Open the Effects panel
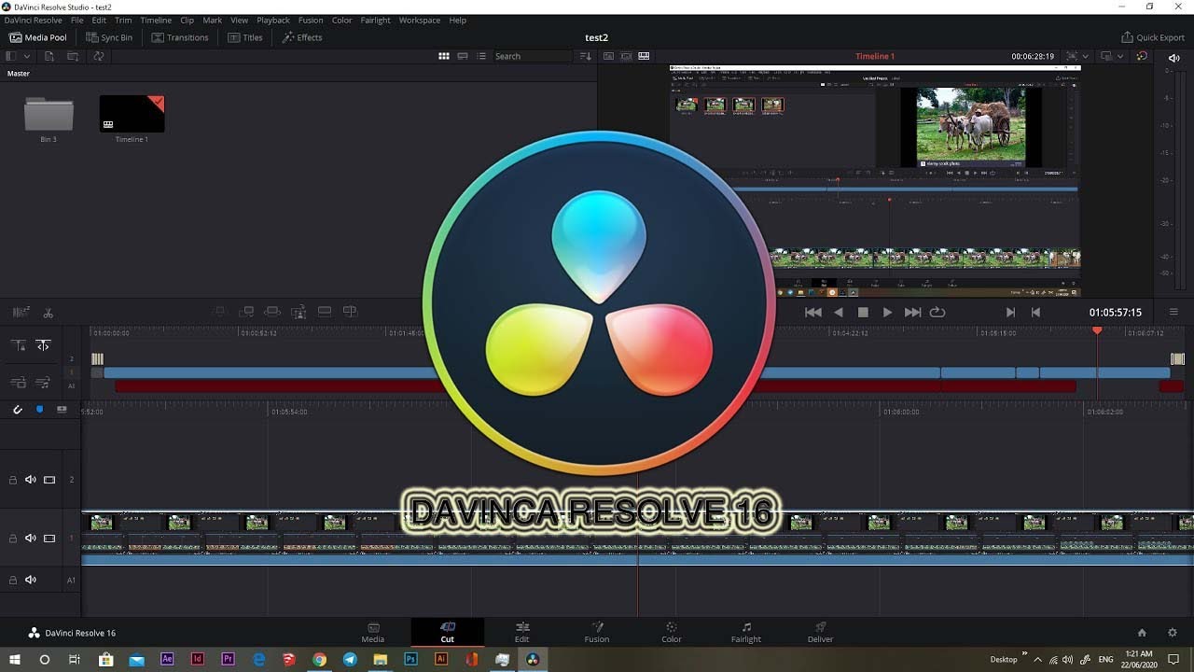The width and height of the screenshot is (1194, 672). pyautogui.click(x=302, y=37)
